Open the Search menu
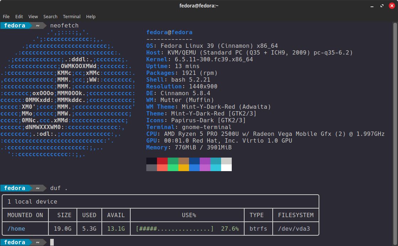 [50, 16]
